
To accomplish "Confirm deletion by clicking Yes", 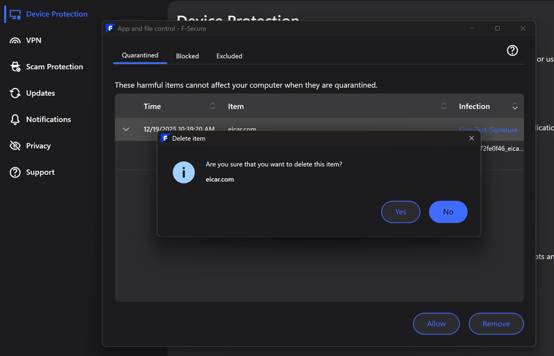I will point(400,212).
